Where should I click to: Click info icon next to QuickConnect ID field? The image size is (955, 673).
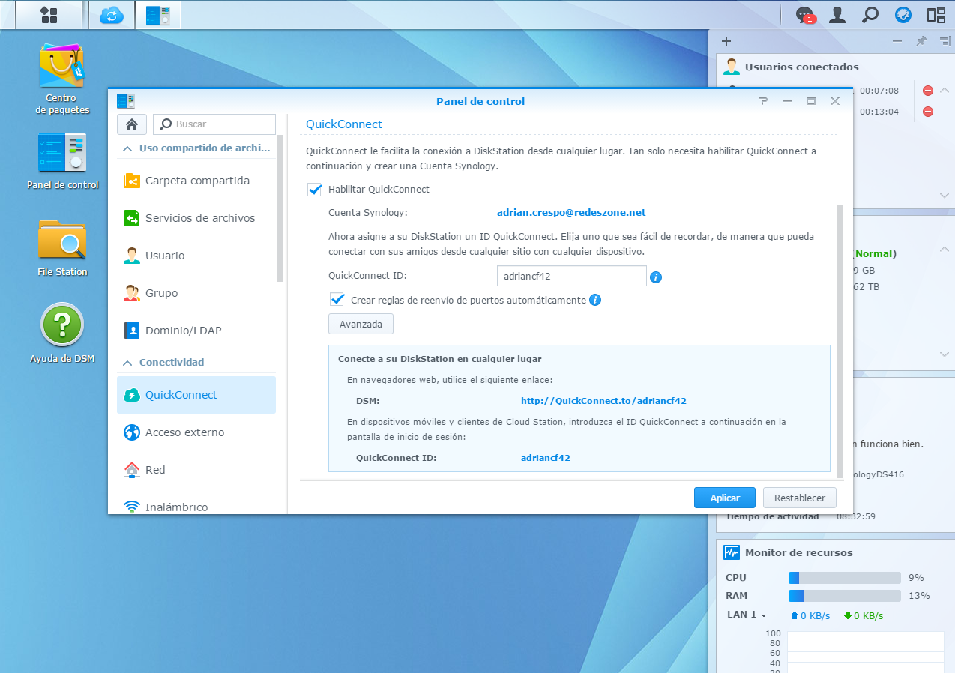pos(656,277)
